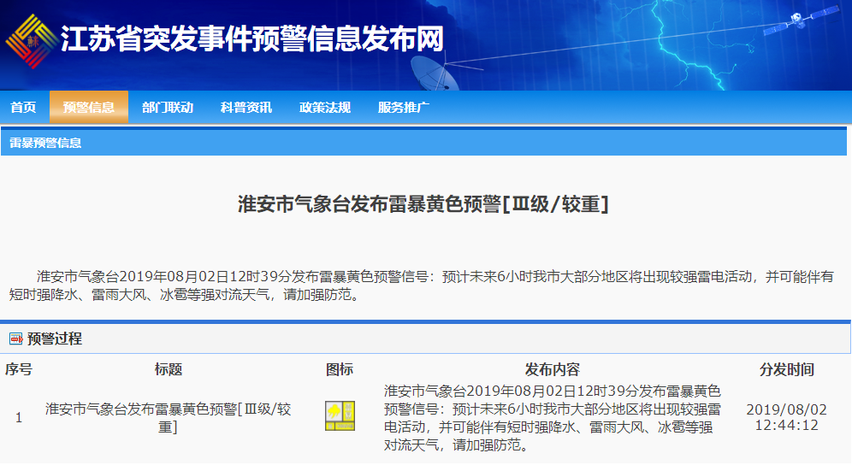This screenshot has height=465, width=852.
Task: Click the distribution time 2019/08/02 12:44:12
Action: [x=786, y=417]
